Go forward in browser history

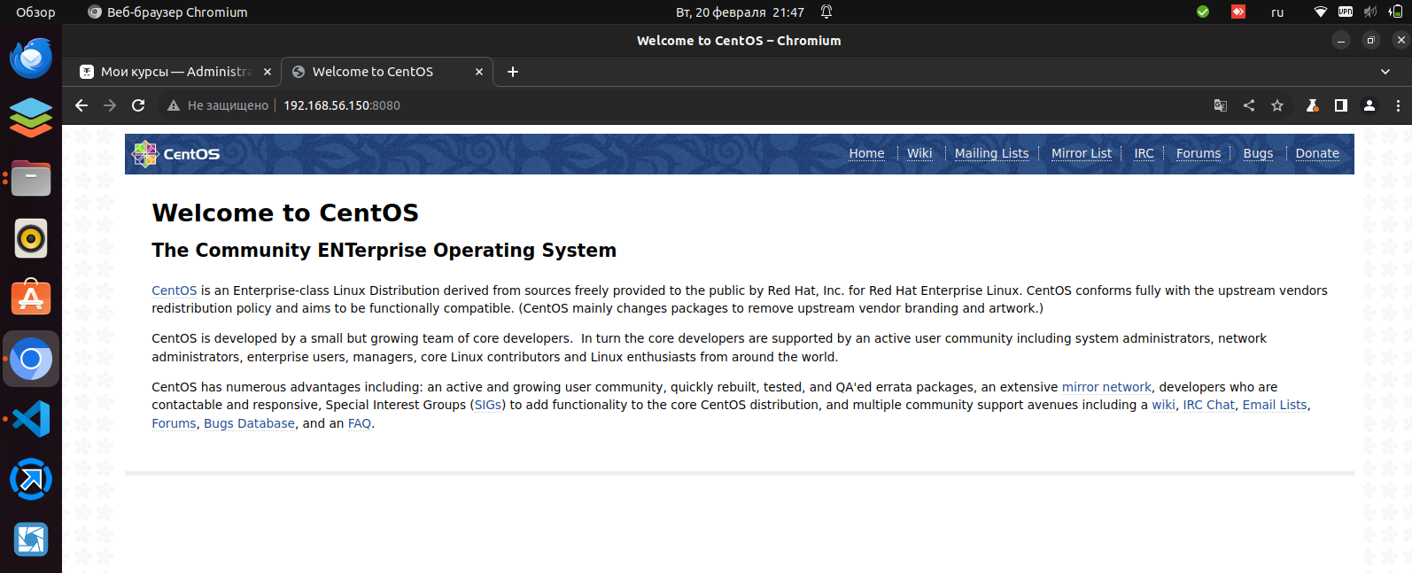click(110, 105)
